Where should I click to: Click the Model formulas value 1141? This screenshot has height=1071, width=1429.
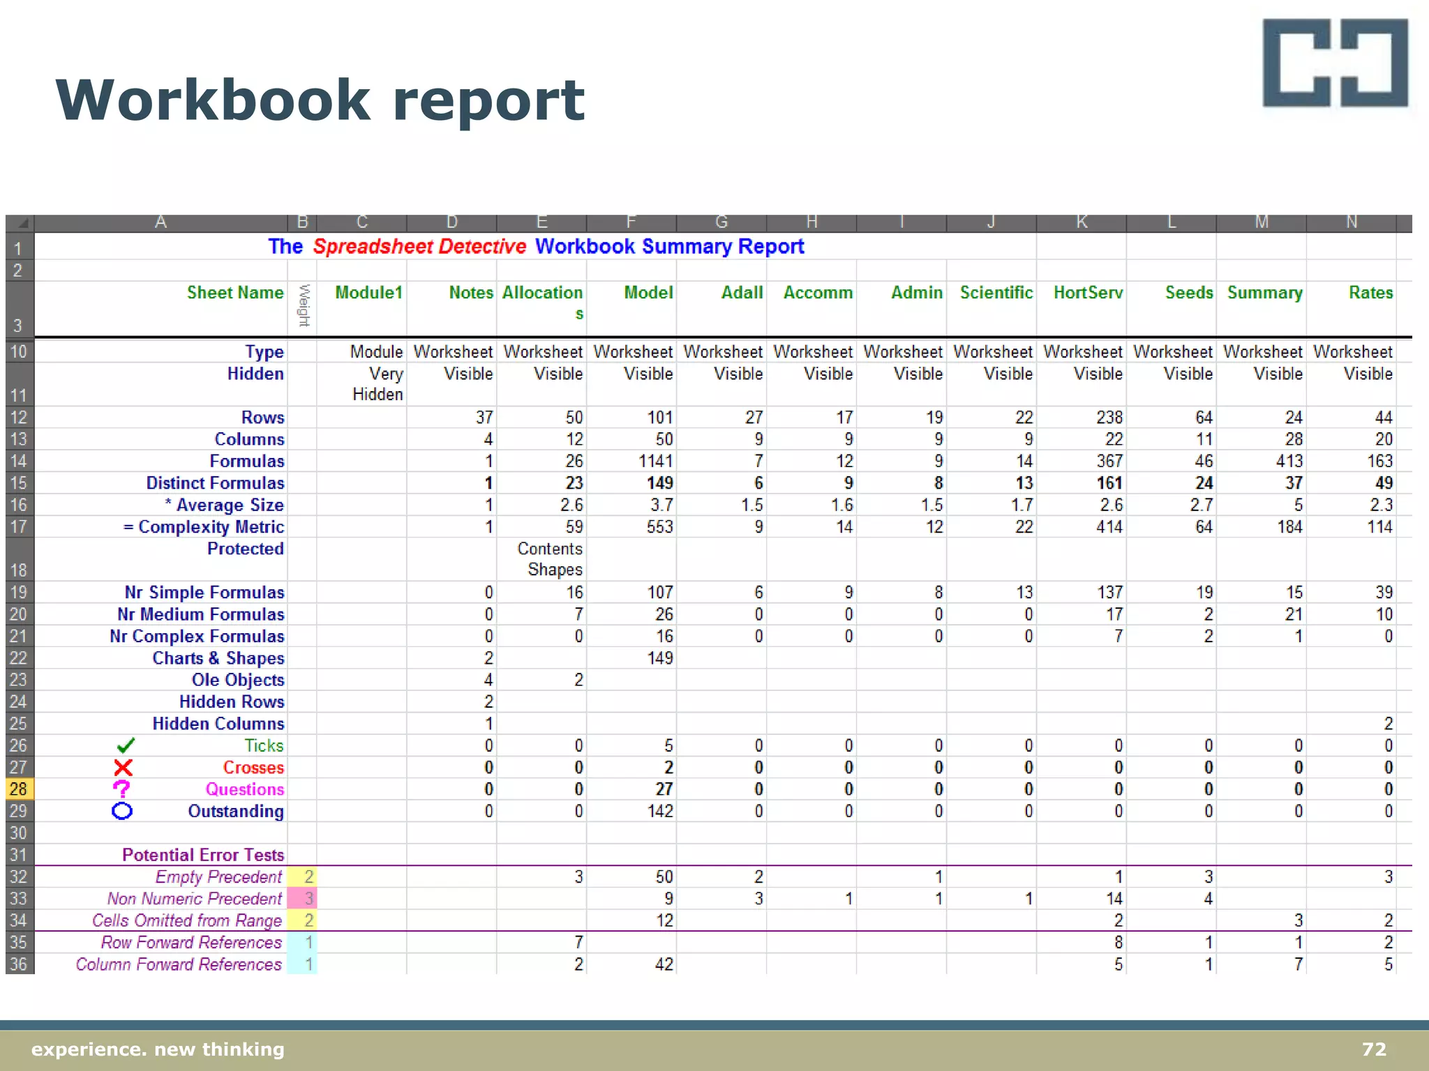click(x=655, y=461)
